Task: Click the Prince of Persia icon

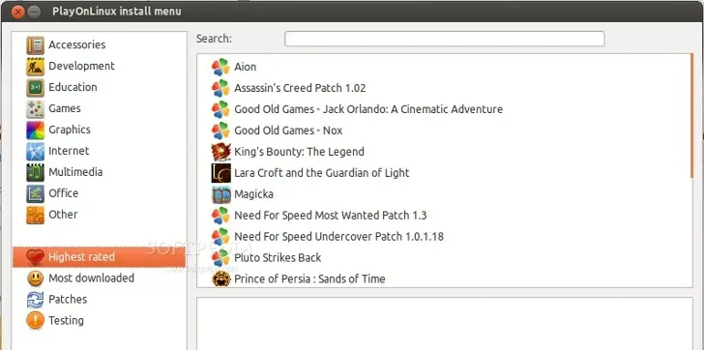Action: coord(220,278)
